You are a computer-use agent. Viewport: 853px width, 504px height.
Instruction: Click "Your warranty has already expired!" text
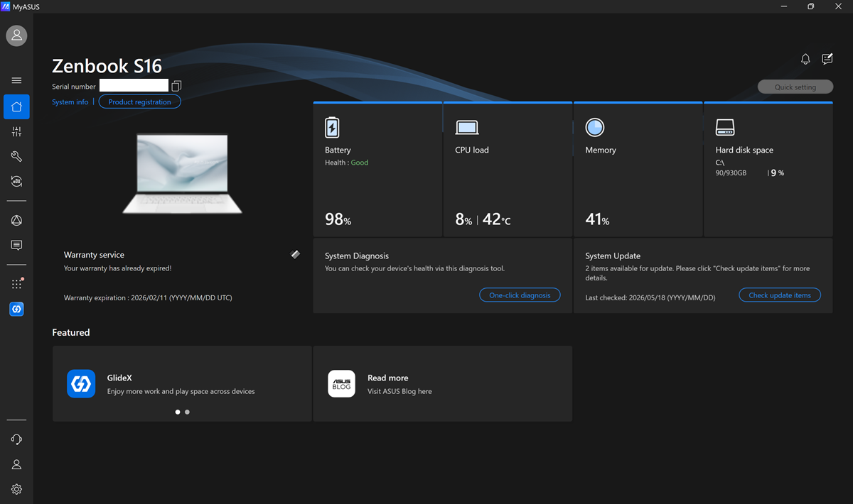(x=117, y=268)
